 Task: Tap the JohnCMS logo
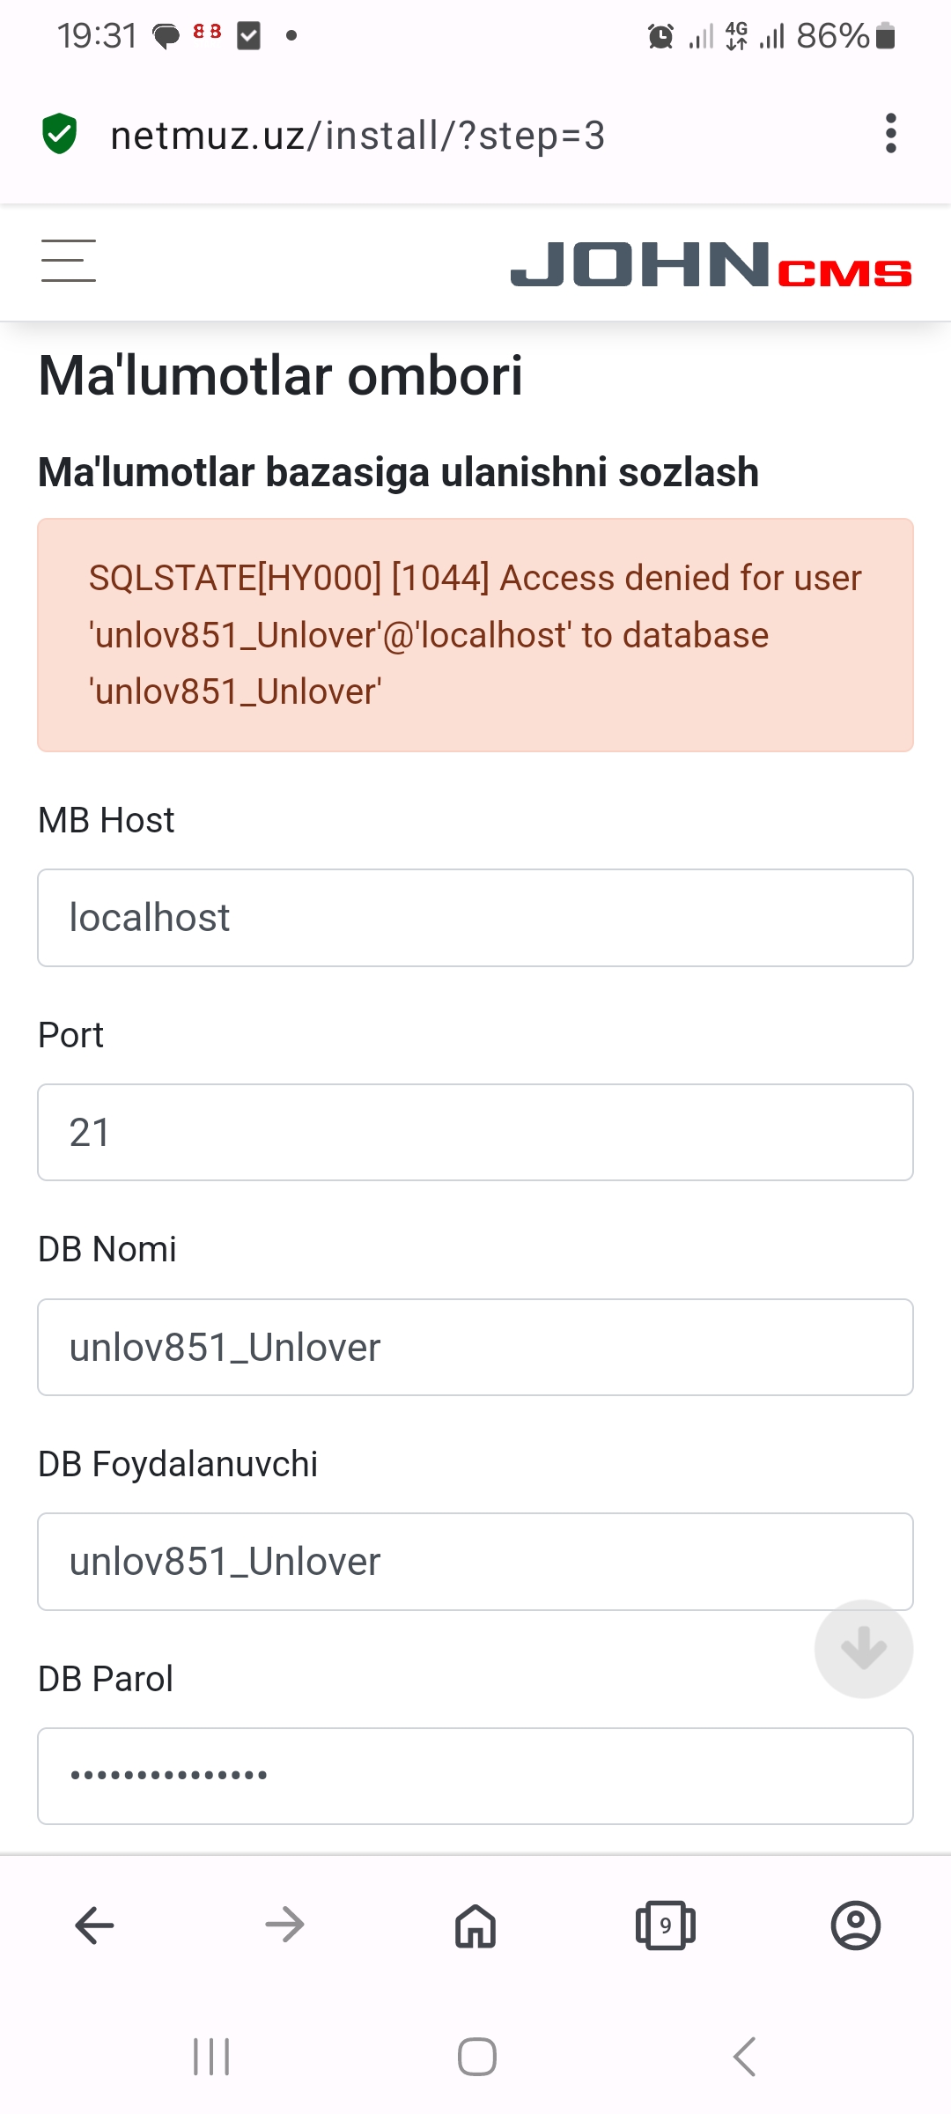(711, 264)
